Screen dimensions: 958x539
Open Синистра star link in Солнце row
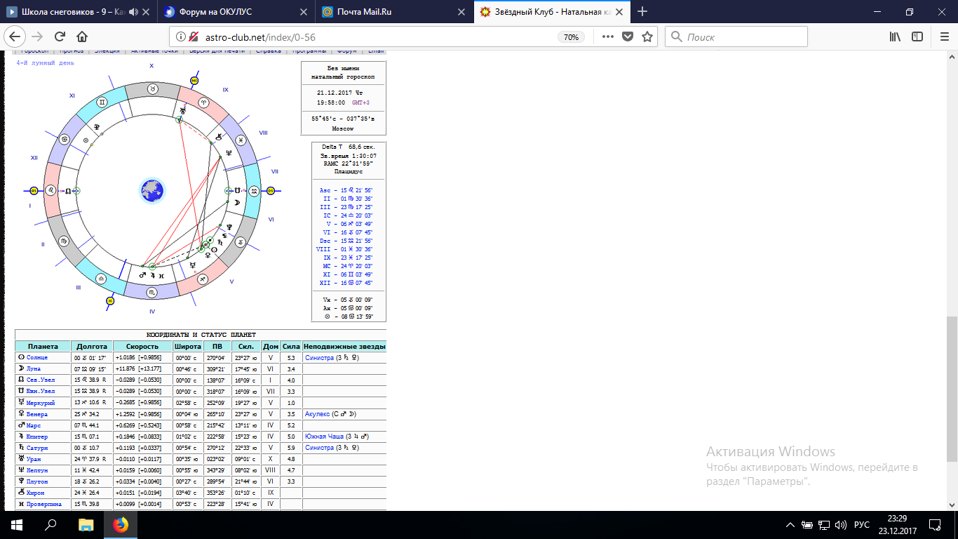pyautogui.click(x=319, y=358)
